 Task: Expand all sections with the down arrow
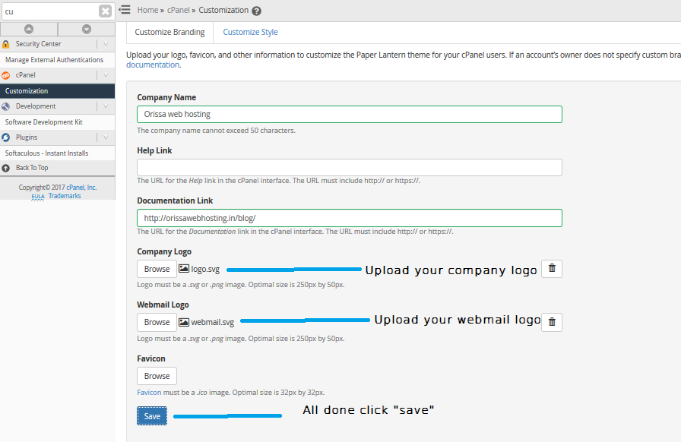pyautogui.click(x=87, y=29)
